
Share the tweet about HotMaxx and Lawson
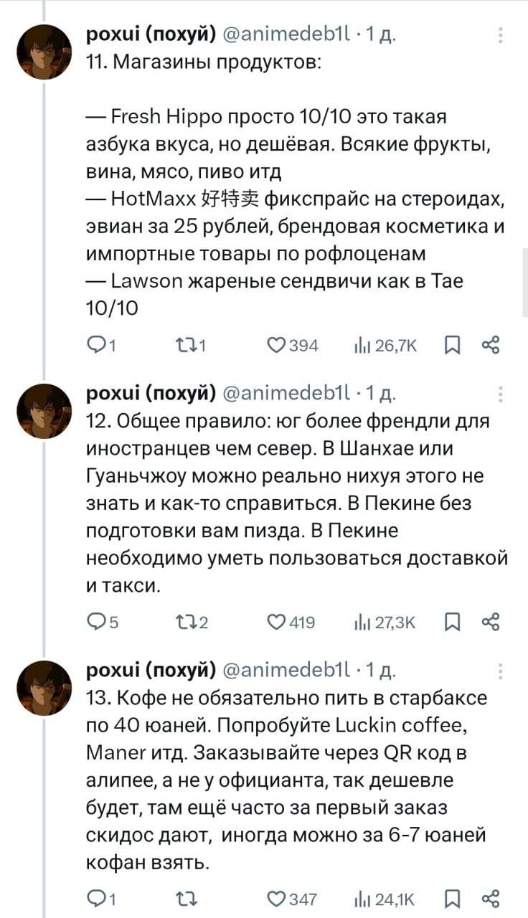[491, 346]
